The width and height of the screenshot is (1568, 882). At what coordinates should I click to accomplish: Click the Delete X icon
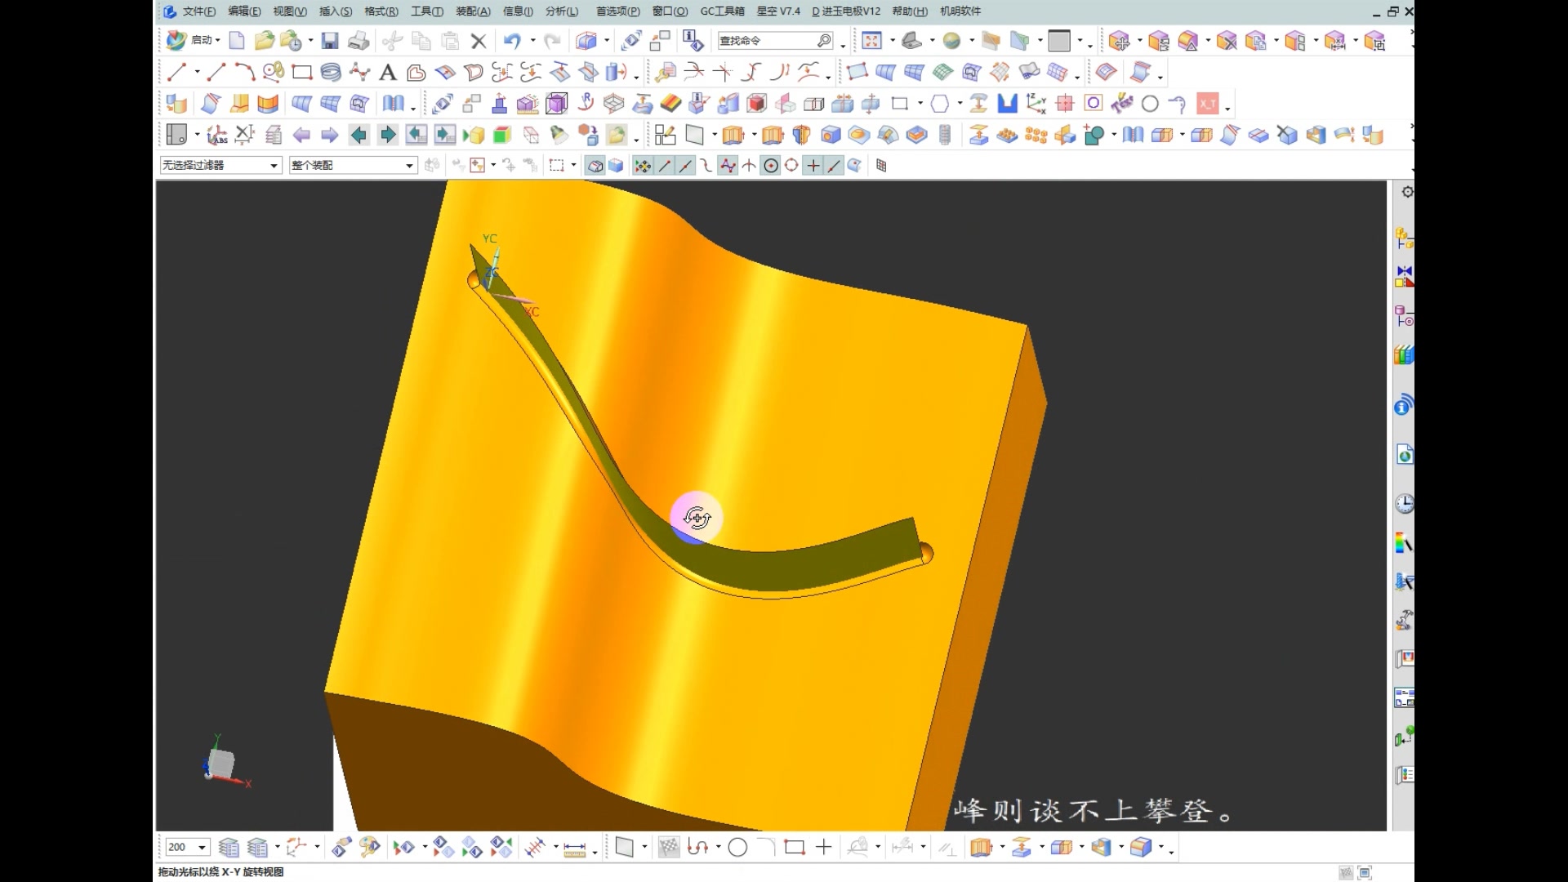point(479,41)
